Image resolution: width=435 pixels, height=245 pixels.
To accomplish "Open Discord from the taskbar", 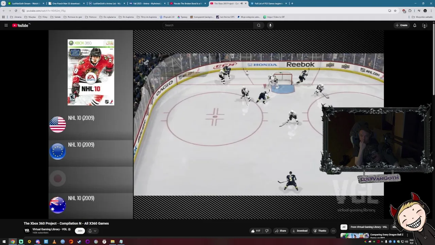I will click(38, 242).
